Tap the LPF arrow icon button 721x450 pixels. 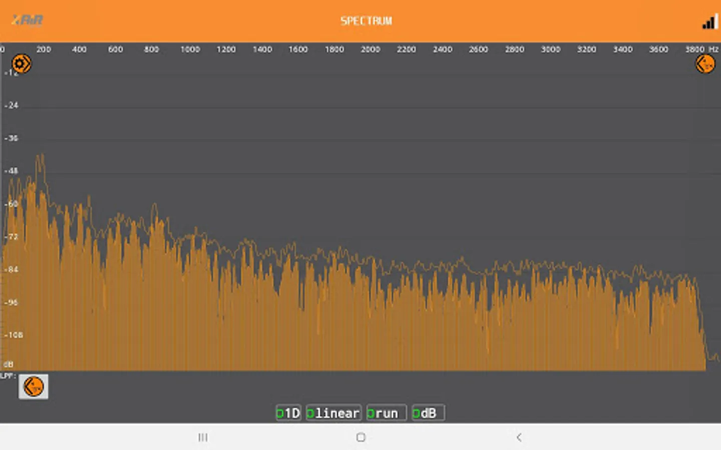(34, 386)
